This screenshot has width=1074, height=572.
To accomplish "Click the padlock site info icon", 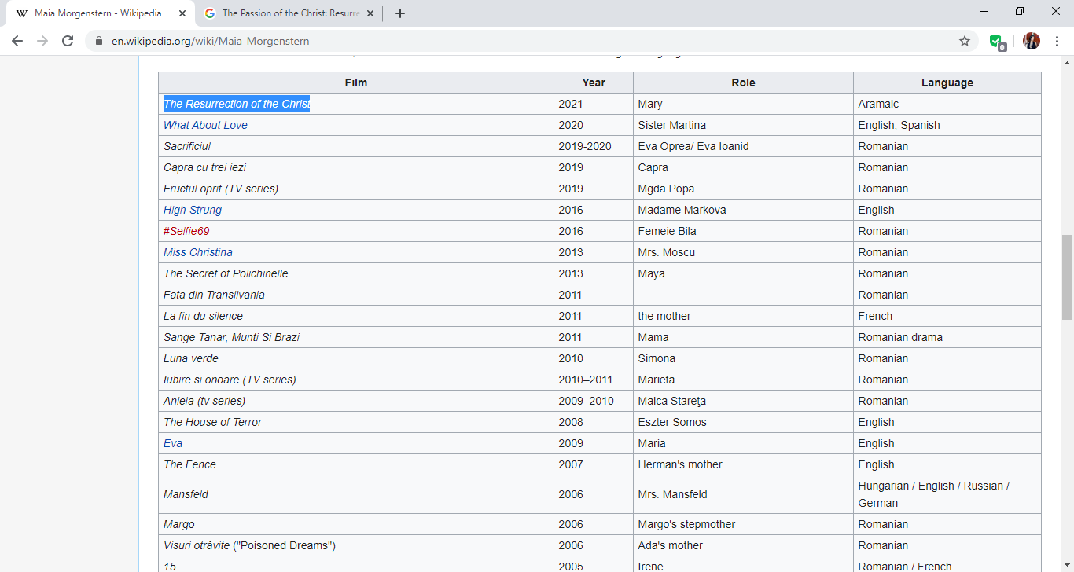I will (99, 41).
